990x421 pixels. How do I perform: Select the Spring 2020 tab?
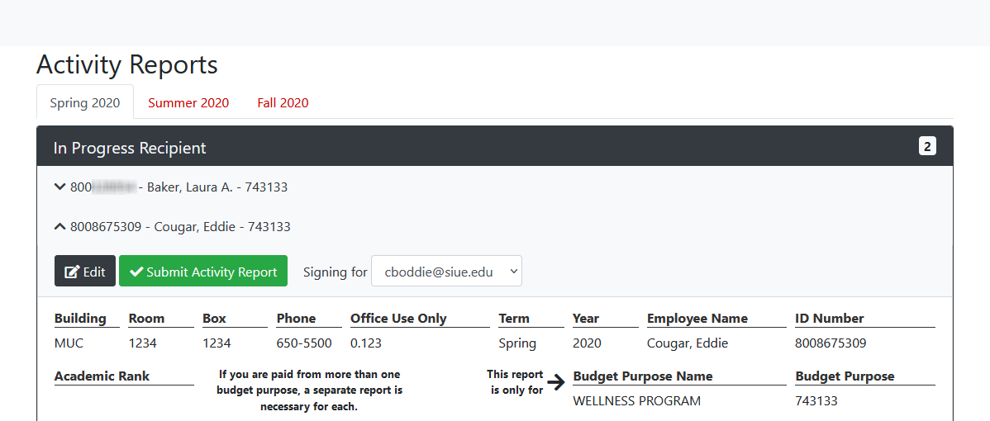[85, 103]
